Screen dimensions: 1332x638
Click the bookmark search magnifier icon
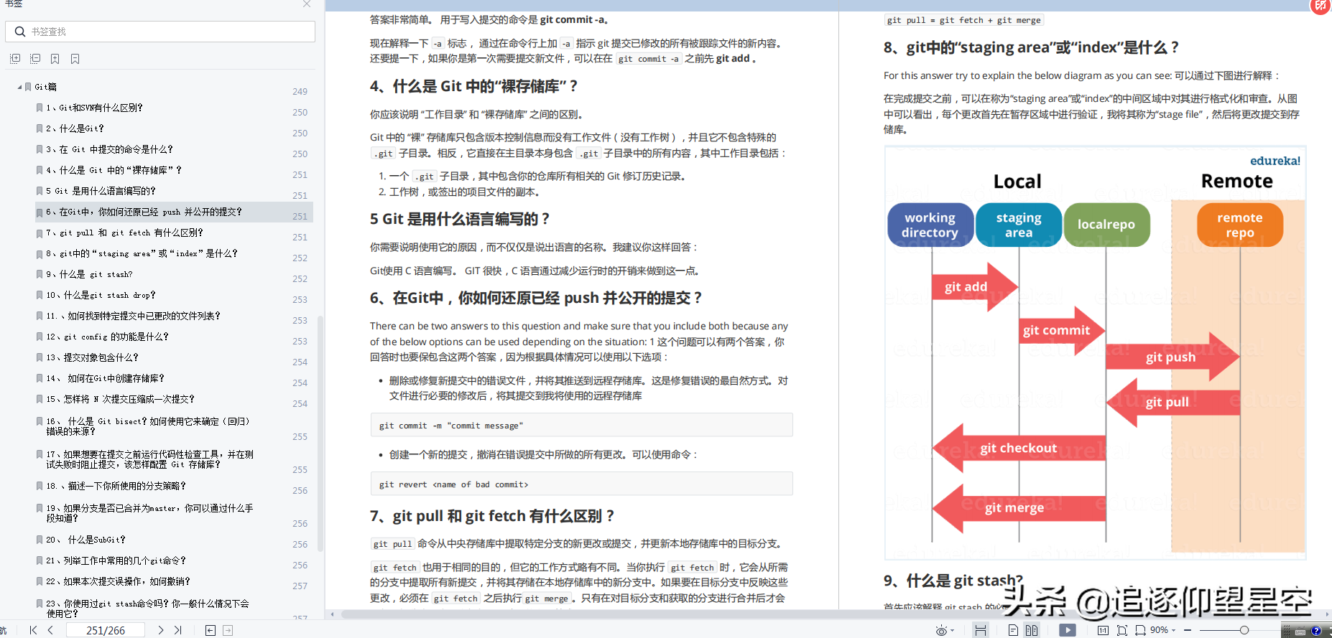click(x=20, y=32)
